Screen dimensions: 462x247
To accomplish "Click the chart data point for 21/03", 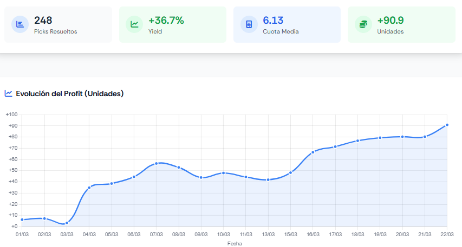I will click(x=425, y=137).
